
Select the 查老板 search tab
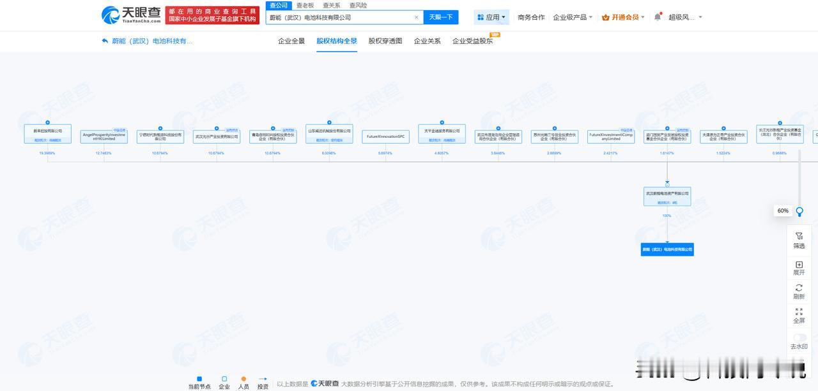pyautogui.click(x=305, y=5)
